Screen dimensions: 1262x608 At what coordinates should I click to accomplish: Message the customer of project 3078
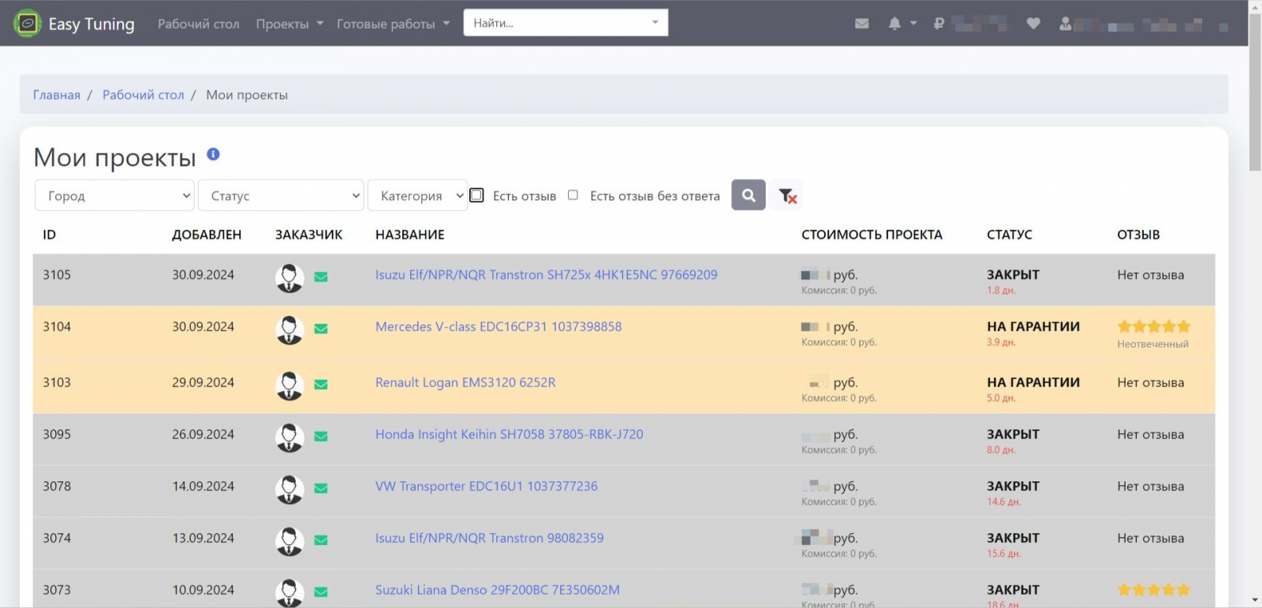click(321, 488)
